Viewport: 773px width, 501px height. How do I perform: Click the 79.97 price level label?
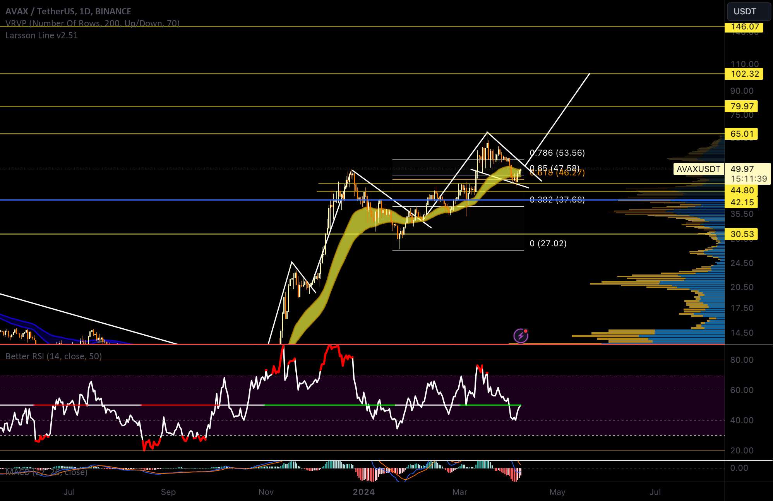click(x=741, y=106)
